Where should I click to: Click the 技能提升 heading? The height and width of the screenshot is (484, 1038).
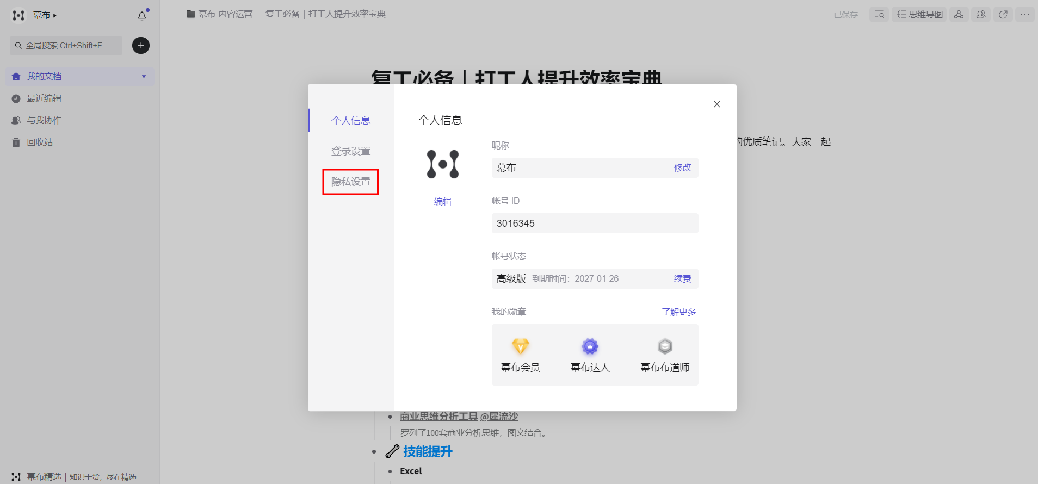pyautogui.click(x=428, y=451)
